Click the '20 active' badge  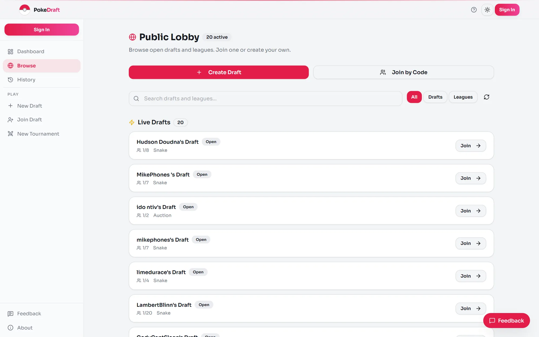[217, 37]
